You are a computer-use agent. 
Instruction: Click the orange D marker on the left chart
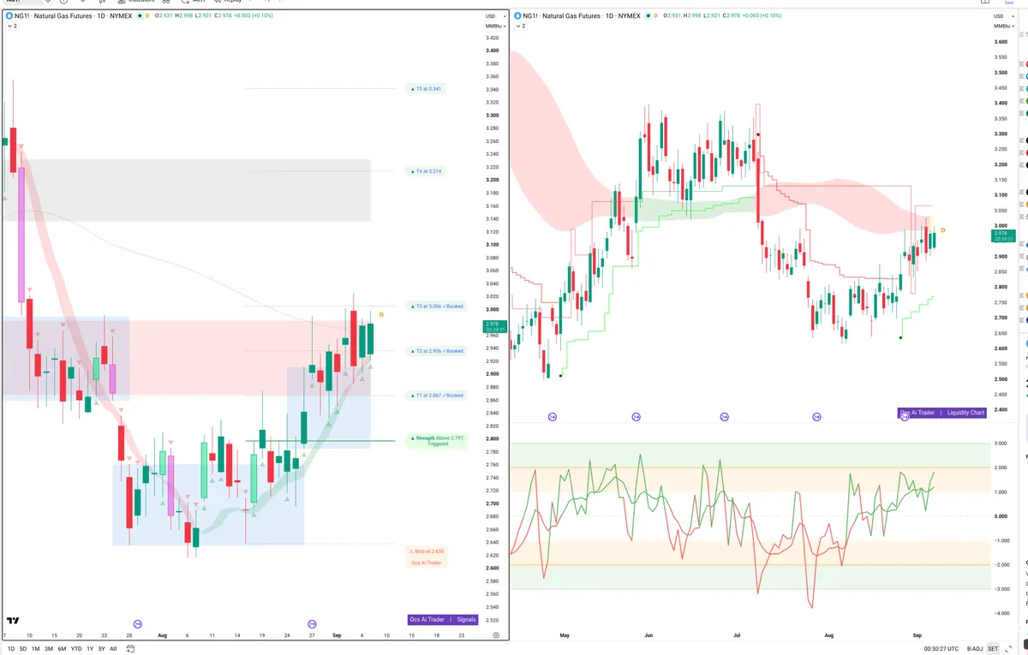pyautogui.click(x=381, y=315)
